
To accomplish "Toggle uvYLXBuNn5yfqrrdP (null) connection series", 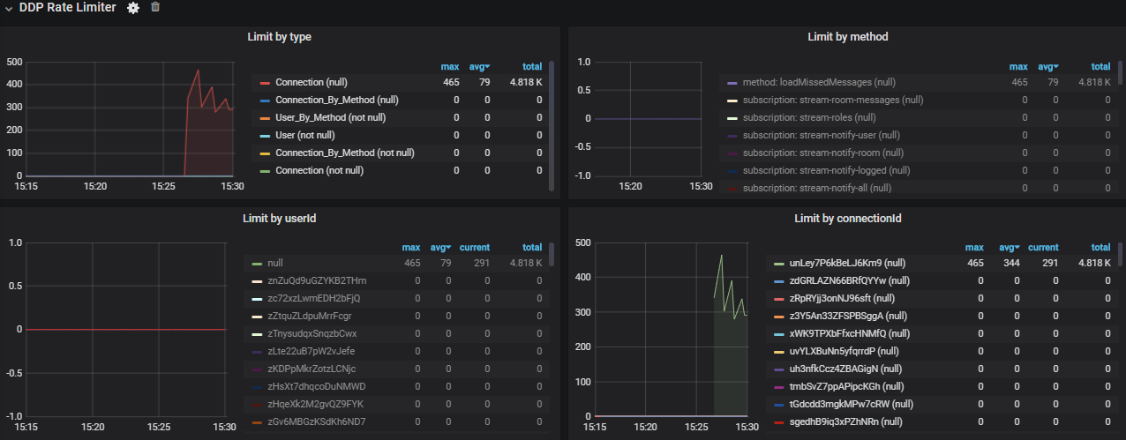I will (x=844, y=351).
